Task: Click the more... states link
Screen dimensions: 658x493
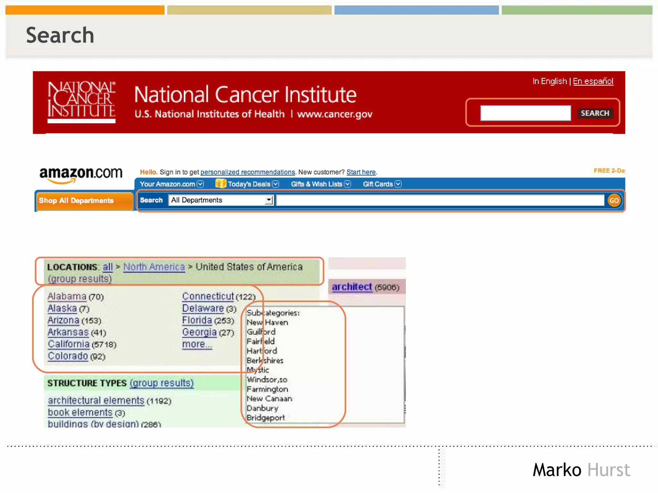Action: tap(197, 344)
